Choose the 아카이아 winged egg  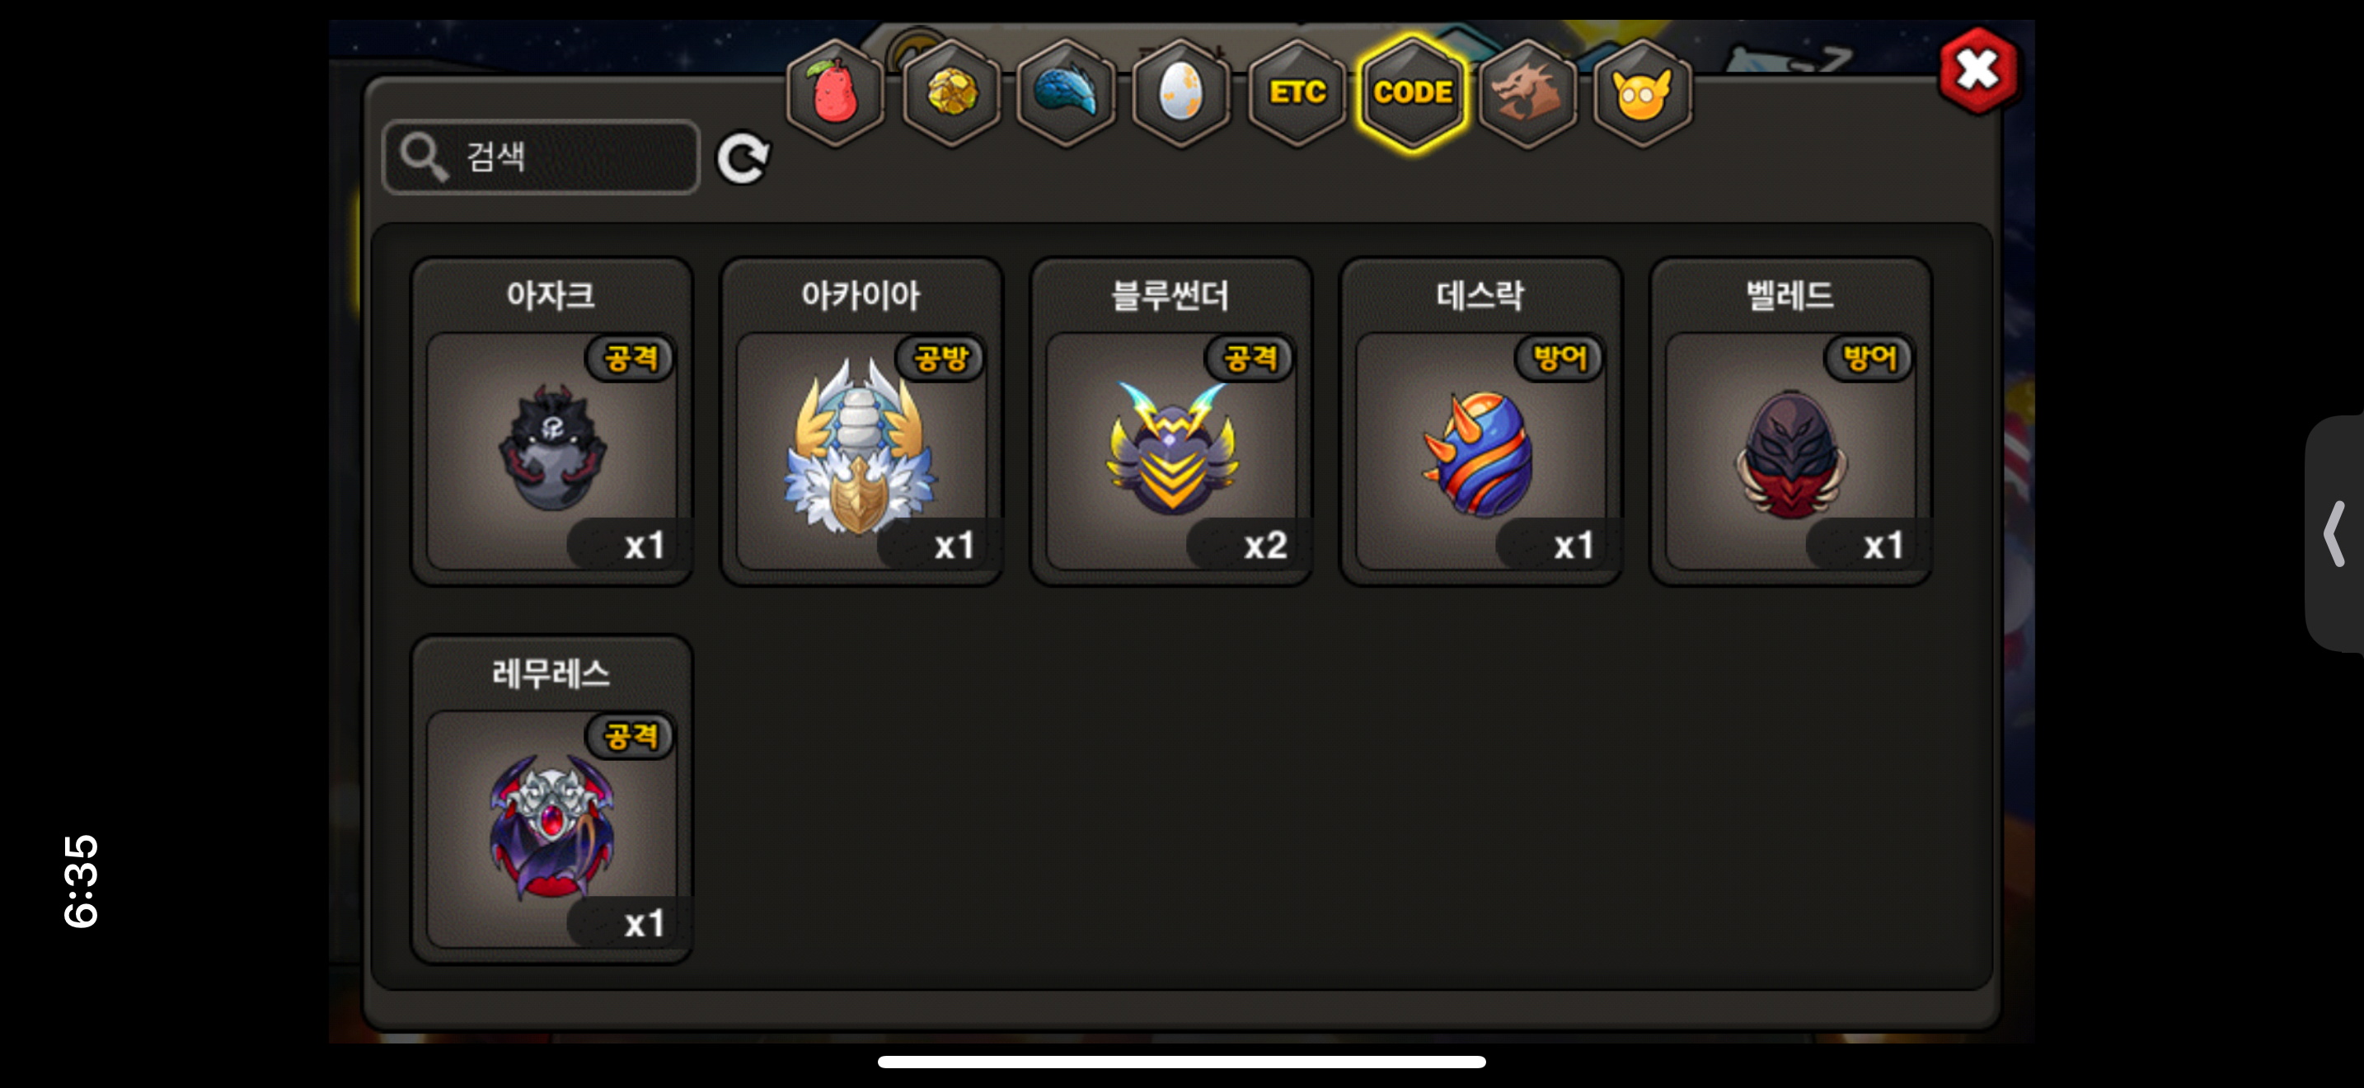(861, 421)
